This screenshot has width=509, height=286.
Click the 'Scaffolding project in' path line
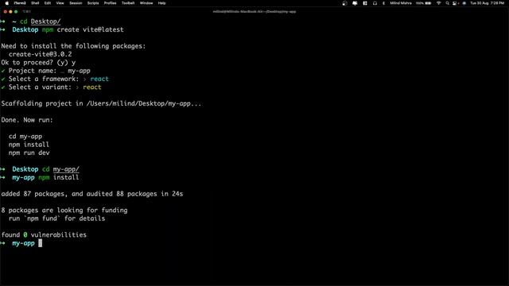pos(101,103)
